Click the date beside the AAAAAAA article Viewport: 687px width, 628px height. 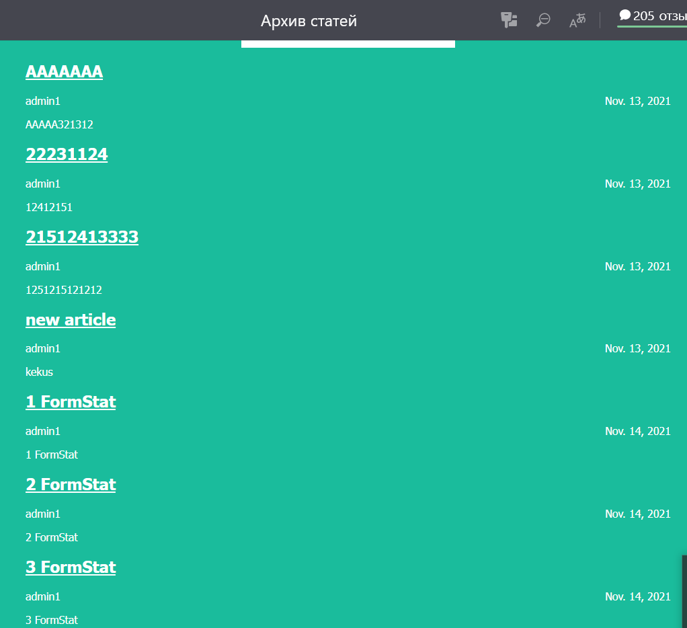pyautogui.click(x=637, y=102)
